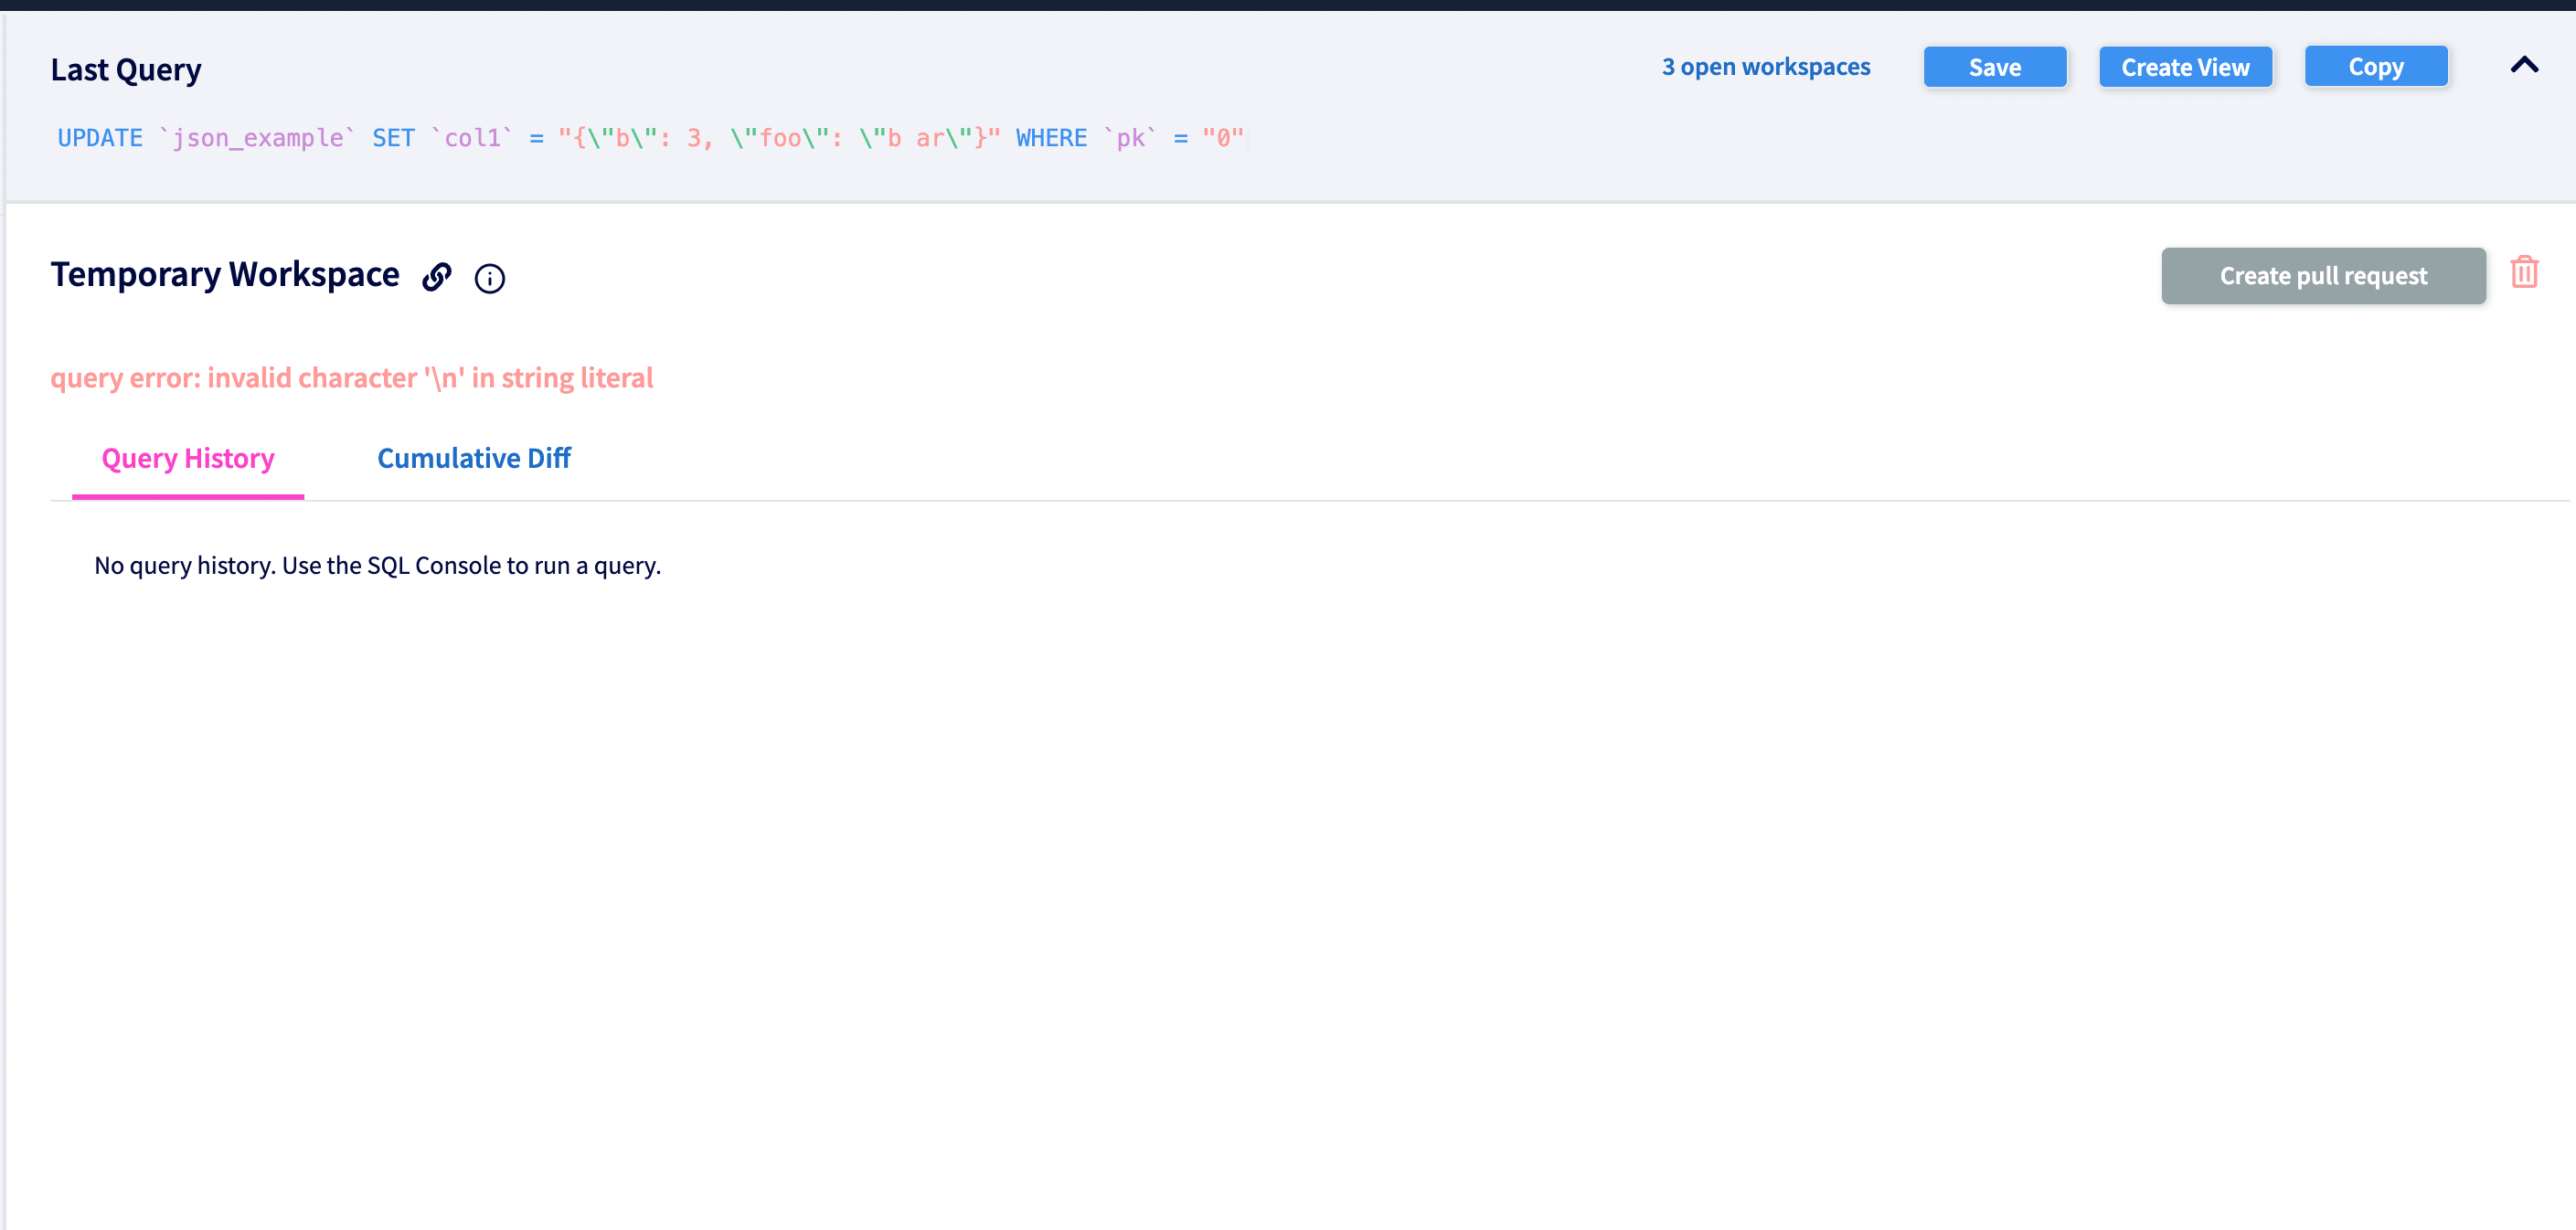Viewport: 2576px width, 1230px height.
Task: Click the Save button
Action: (1994, 67)
